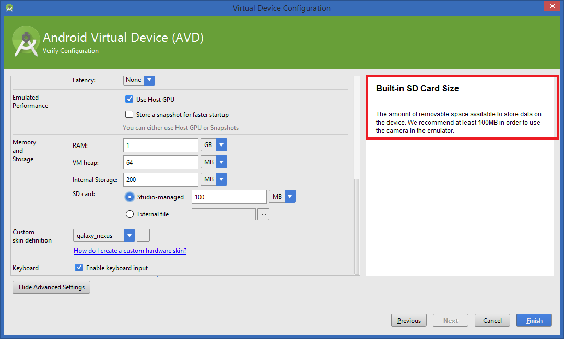Uncheck Use Host GPU checkbox
This screenshot has width=564, height=339.
[x=129, y=99]
